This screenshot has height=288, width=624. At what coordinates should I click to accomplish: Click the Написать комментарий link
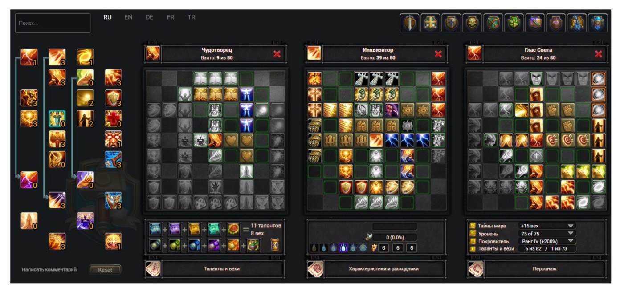pos(49,270)
